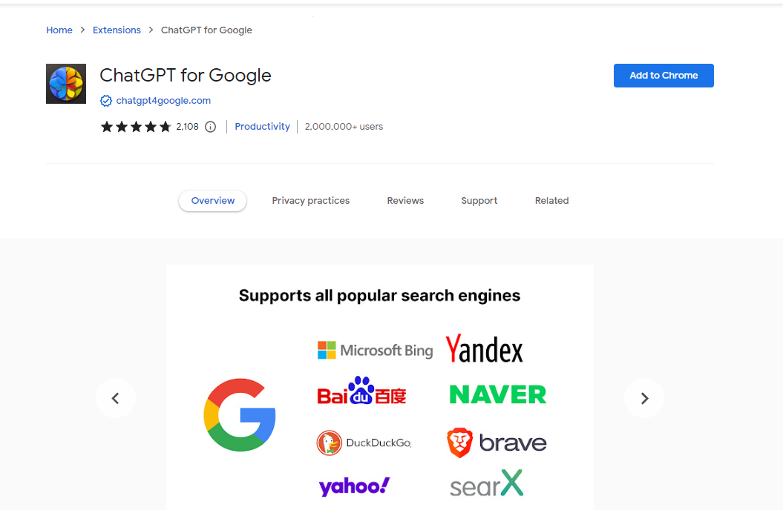This screenshot has width=783, height=510.
Task: Select the Overview tab
Action: [x=213, y=201]
